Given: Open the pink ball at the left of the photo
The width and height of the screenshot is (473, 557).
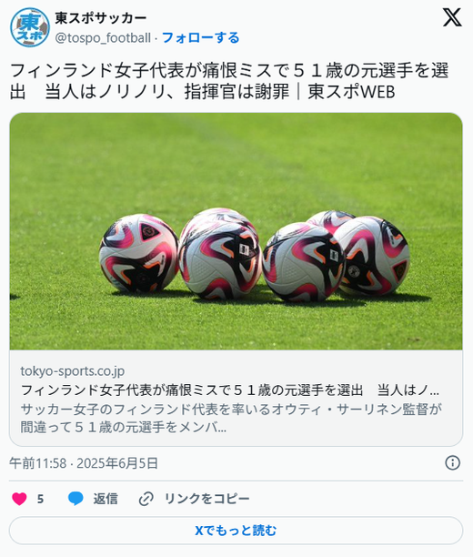Looking at the screenshot, I should tap(139, 253).
